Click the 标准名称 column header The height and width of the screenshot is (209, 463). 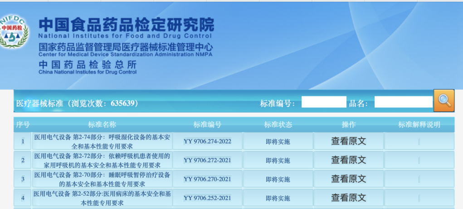coord(102,125)
